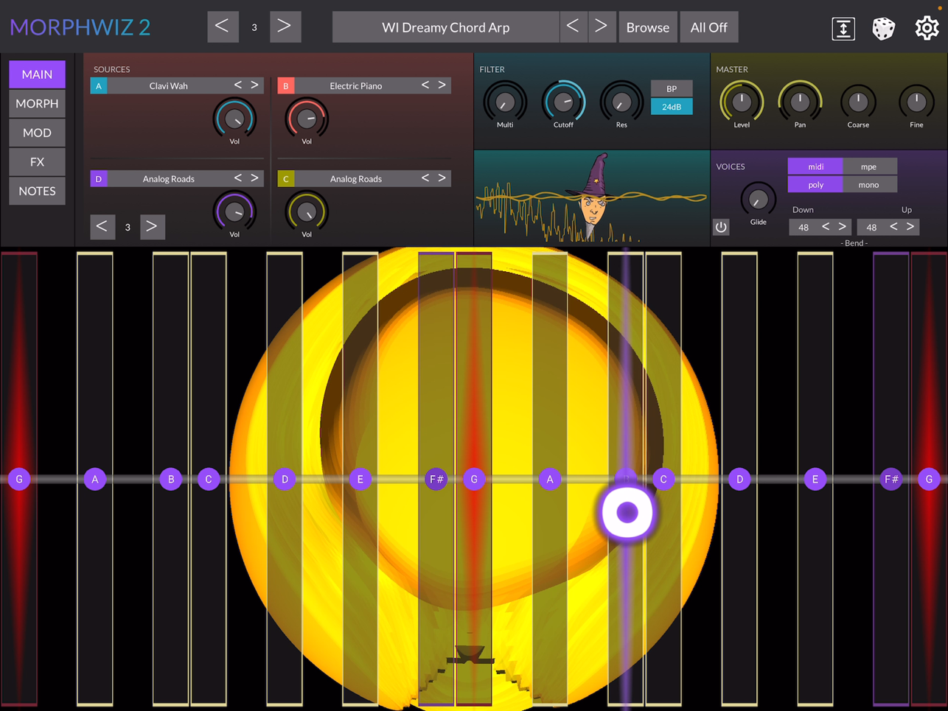This screenshot has width=948, height=711.
Task: Switch voices to poly
Action: [x=815, y=185]
